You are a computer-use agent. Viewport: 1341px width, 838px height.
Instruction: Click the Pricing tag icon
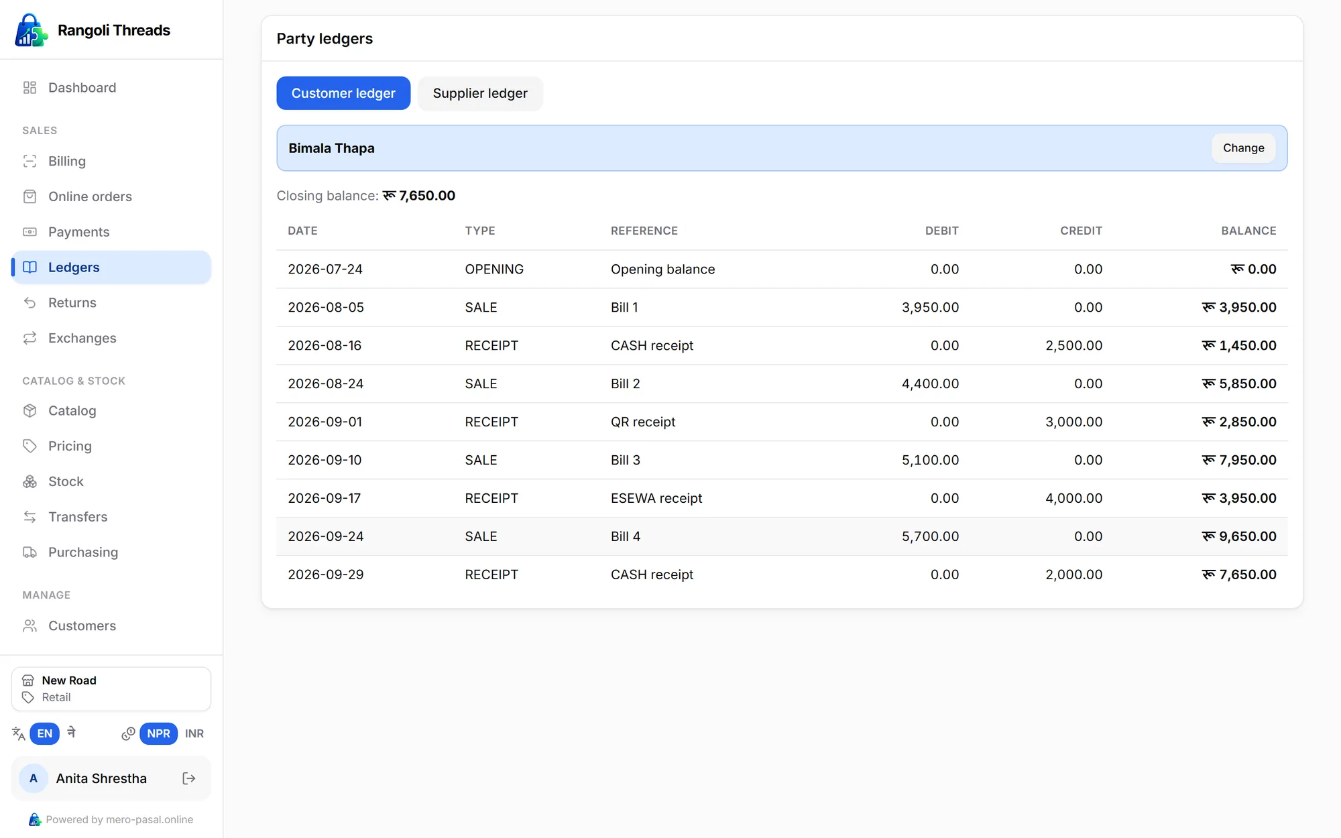(30, 446)
